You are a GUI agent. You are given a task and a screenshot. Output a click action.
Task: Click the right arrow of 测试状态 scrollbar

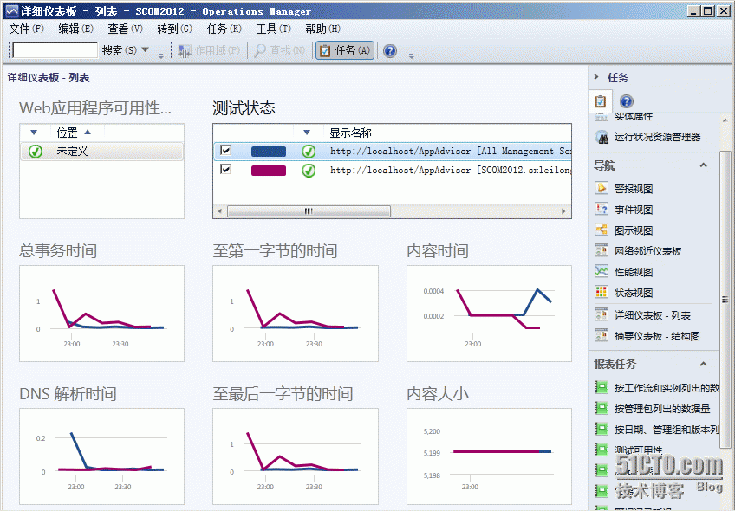[x=563, y=211]
